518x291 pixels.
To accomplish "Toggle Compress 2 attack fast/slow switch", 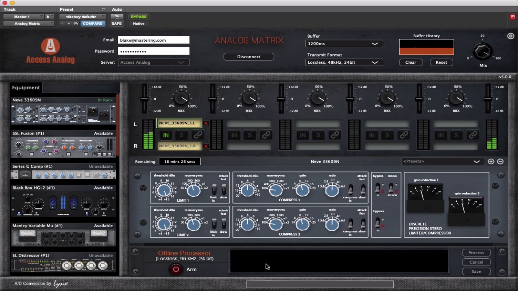I will 363,224.
